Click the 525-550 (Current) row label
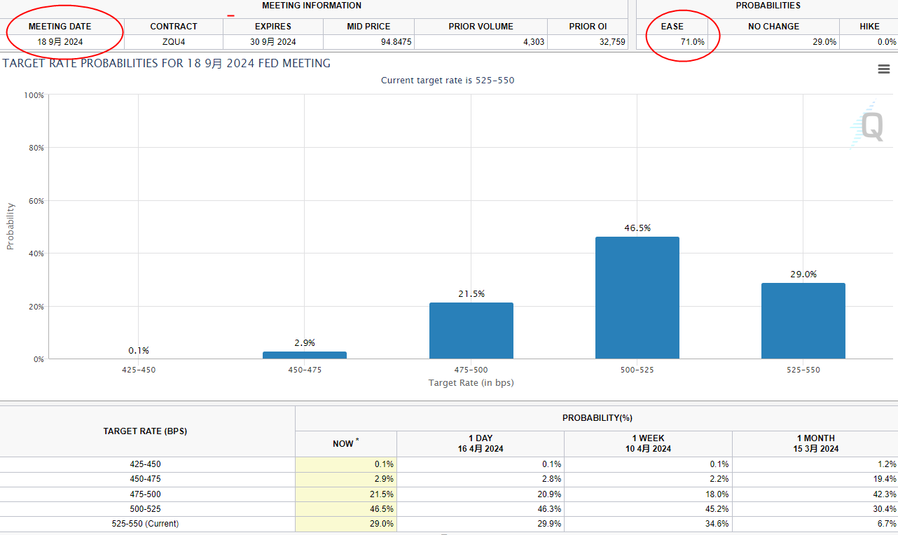 tap(146, 524)
